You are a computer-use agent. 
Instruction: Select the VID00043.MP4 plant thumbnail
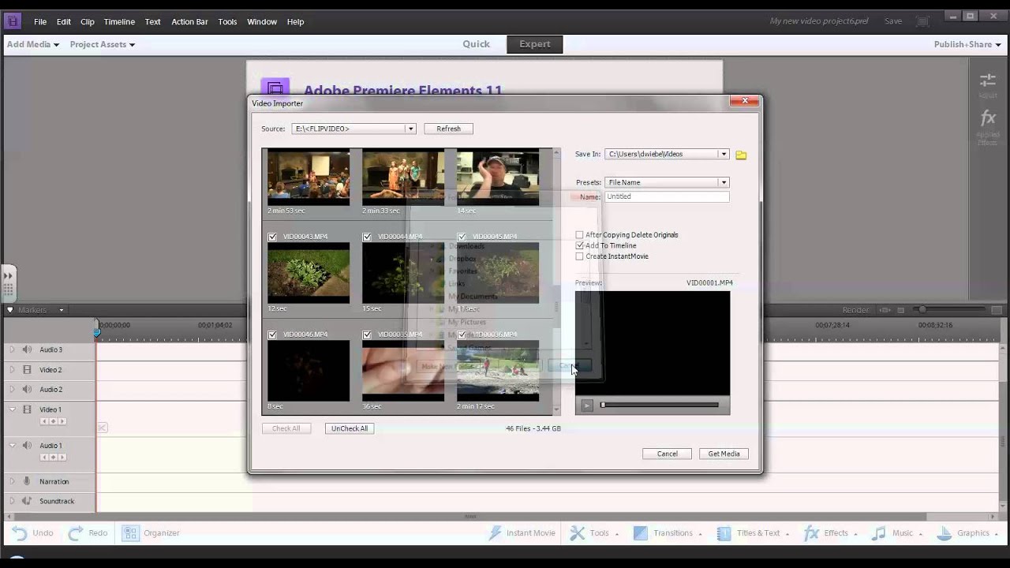coord(309,272)
